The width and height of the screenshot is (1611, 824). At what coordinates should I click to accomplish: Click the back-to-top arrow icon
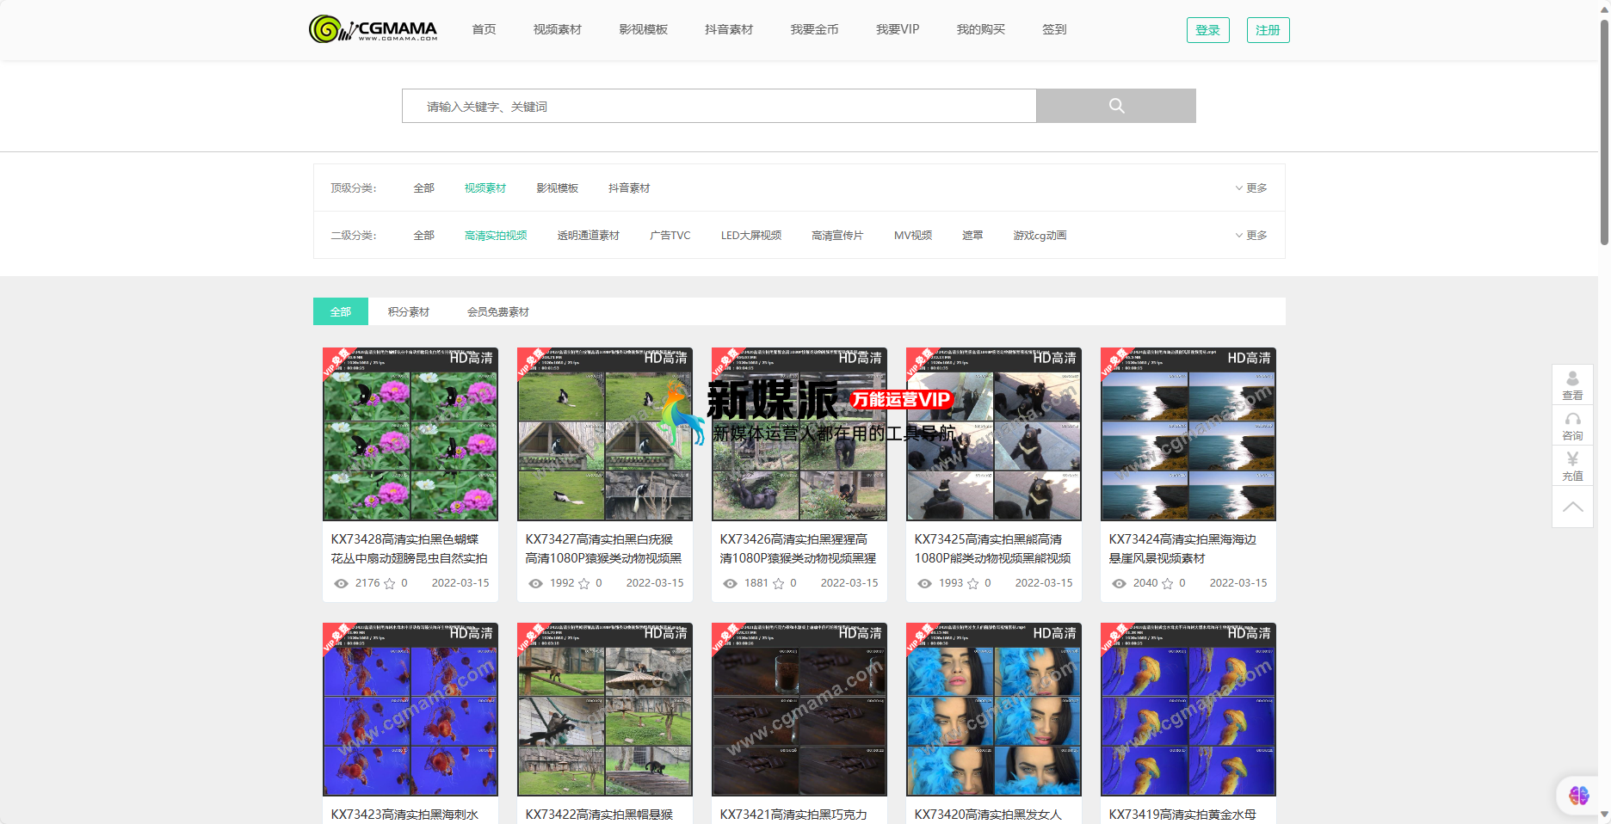(1572, 507)
